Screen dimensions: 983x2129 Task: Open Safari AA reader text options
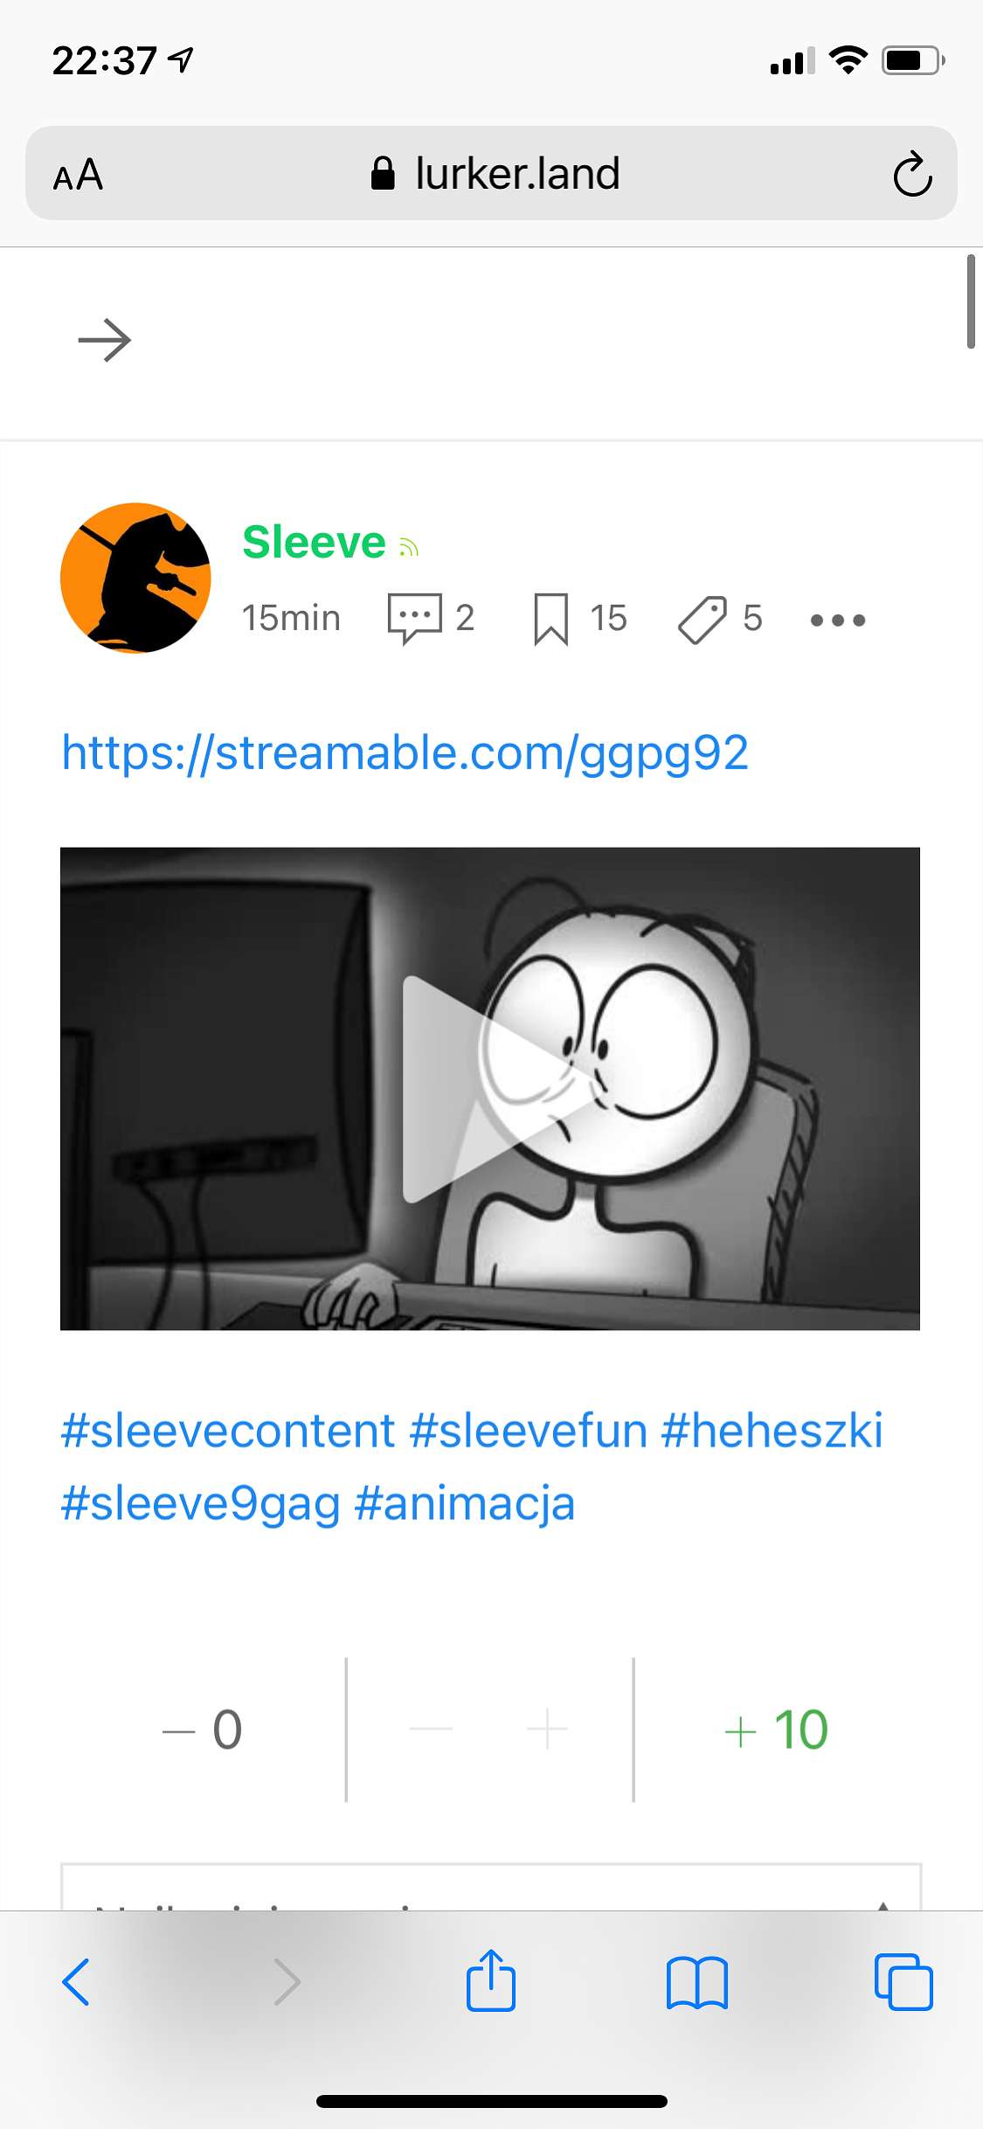[78, 174]
